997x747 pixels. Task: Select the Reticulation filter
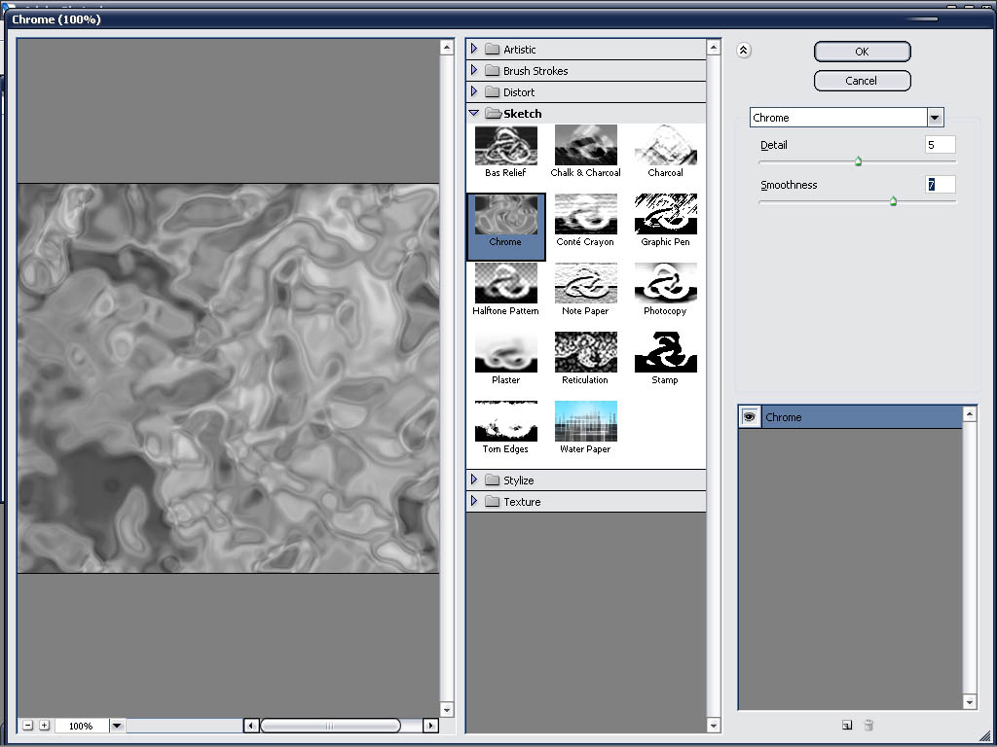(x=585, y=353)
